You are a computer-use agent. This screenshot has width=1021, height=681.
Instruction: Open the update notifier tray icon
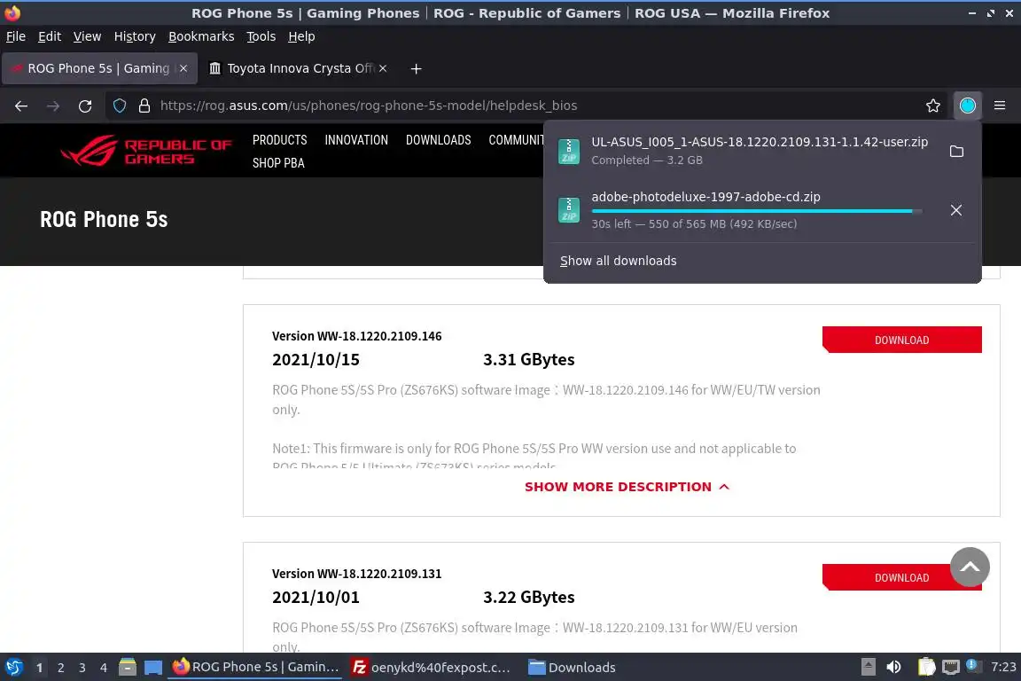coord(971,665)
